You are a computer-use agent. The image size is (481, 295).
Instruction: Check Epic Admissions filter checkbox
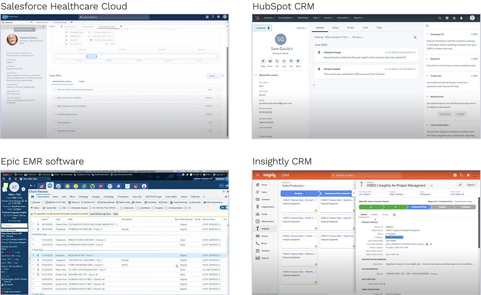tap(122, 208)
